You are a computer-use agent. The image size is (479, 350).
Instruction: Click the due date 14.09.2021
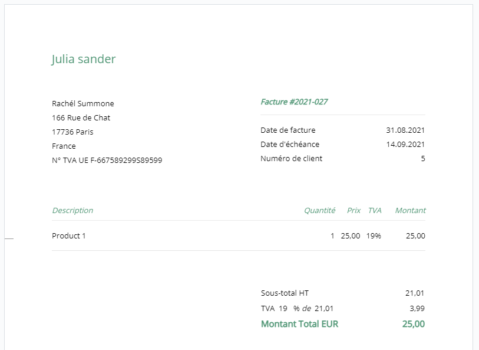[x=405, y=145]
